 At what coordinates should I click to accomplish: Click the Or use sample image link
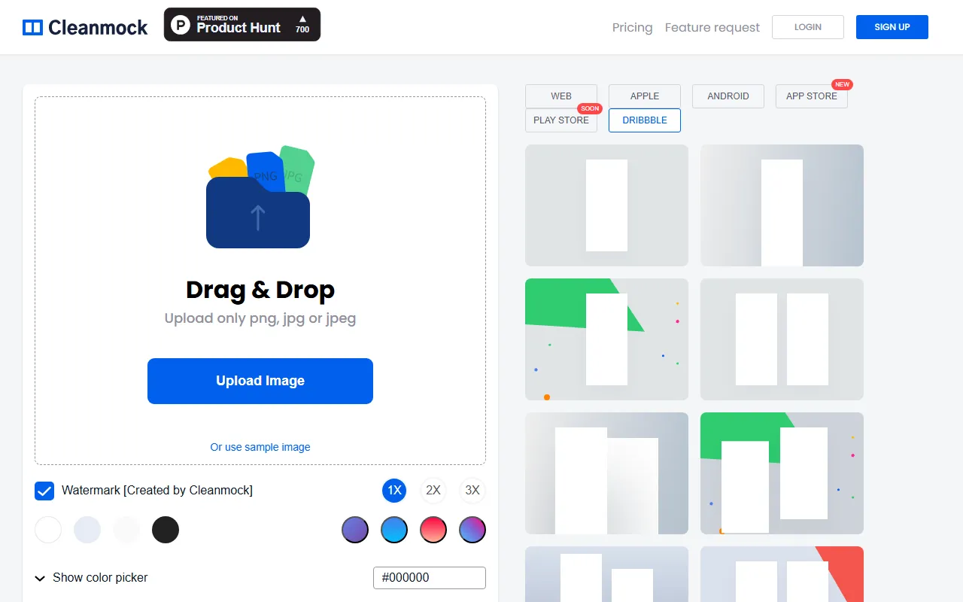[260, 447]
